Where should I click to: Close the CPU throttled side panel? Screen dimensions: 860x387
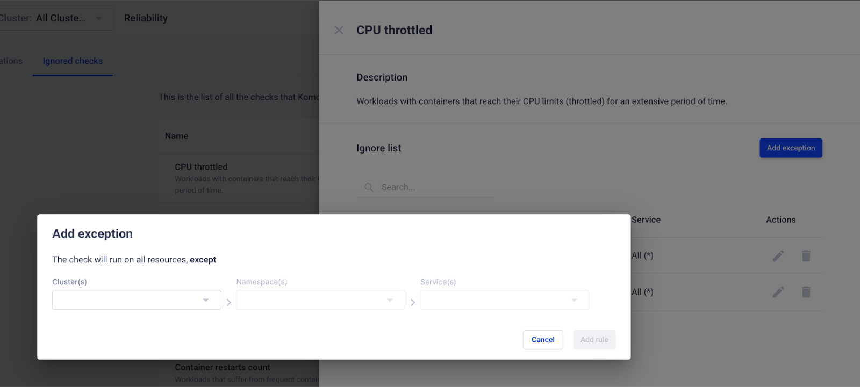coord(339,30)
